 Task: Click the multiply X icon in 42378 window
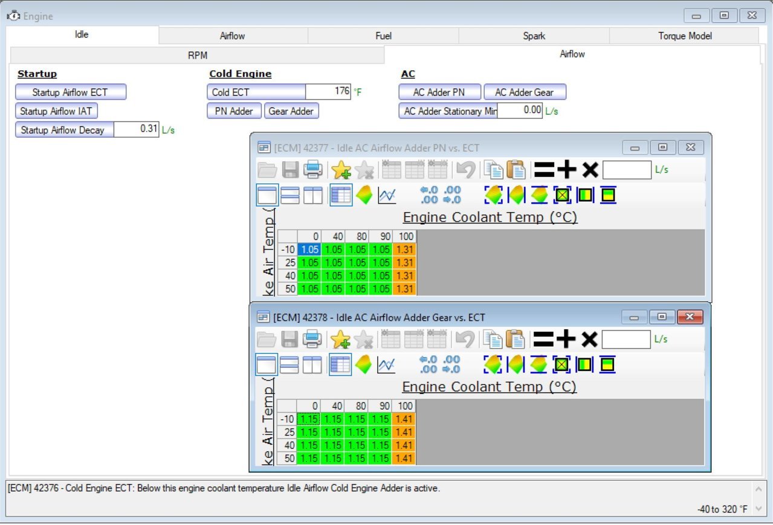click(590, 340)
